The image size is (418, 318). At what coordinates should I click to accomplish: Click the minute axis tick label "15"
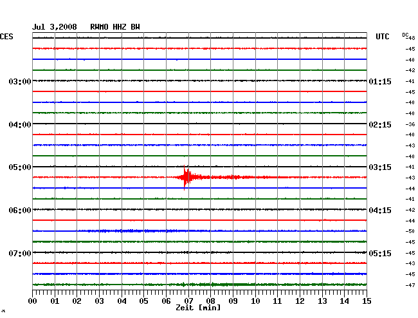[367, 301]
